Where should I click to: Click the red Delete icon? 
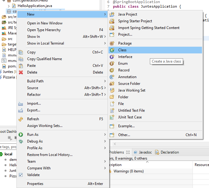(x=21, y=72)
